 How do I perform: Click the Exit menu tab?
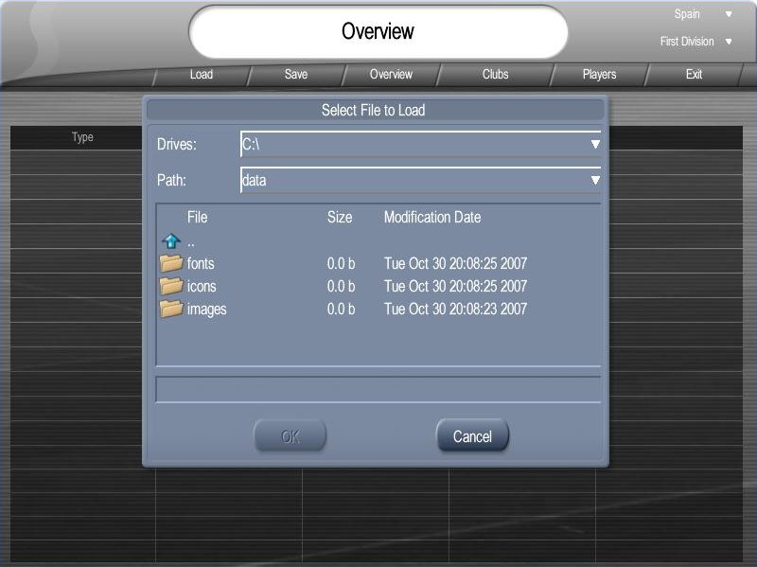pos(694,75)
